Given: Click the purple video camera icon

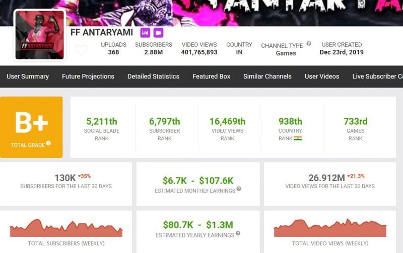Looking at the screenshot, I should pyautogui.click(x=159, y=33).
